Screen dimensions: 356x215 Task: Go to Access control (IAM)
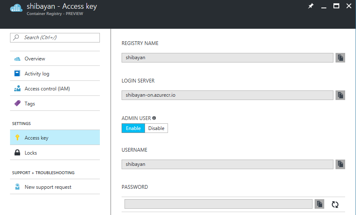[55, 88]
